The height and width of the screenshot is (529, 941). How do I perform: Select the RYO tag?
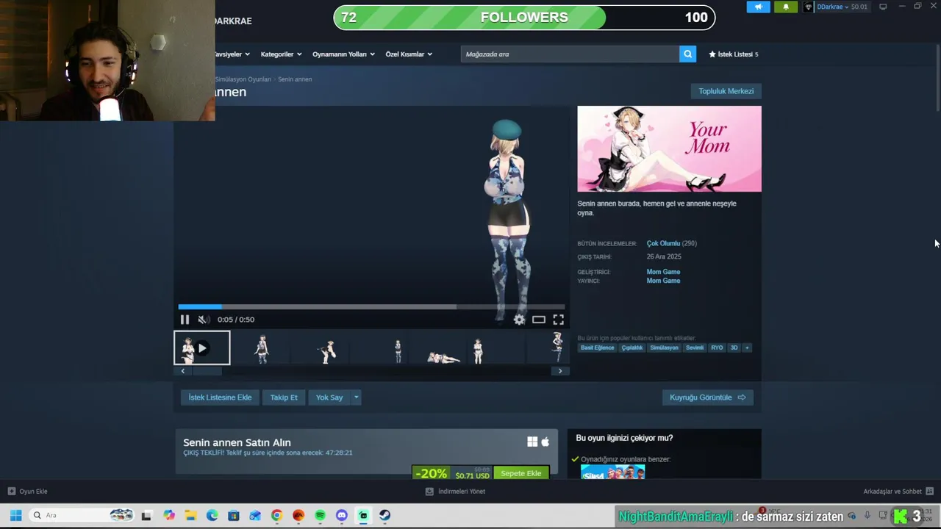click(x=717, y=348)
